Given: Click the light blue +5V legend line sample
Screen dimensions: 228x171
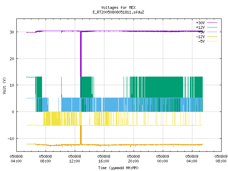Looking at the screenshot, I should click(x=212, y=32).
